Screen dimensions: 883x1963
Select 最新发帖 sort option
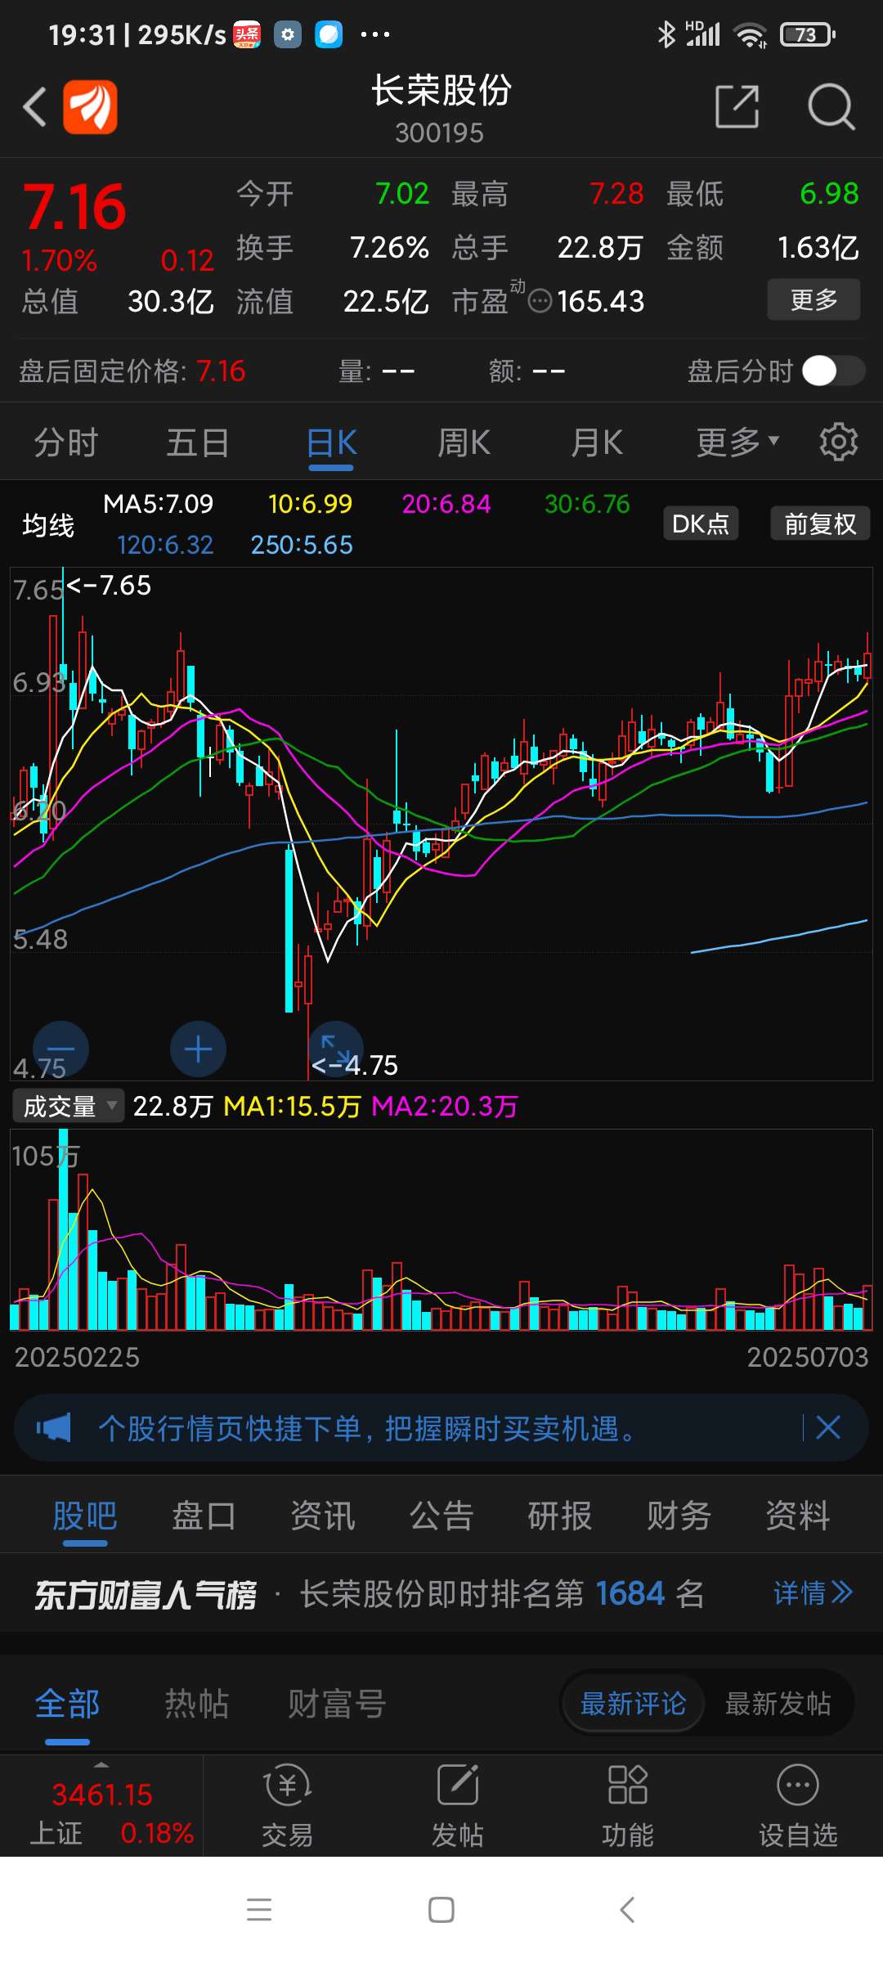(778, 1704)
